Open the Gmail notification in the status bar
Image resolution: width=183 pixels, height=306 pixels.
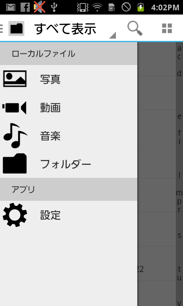coord(11,7)
